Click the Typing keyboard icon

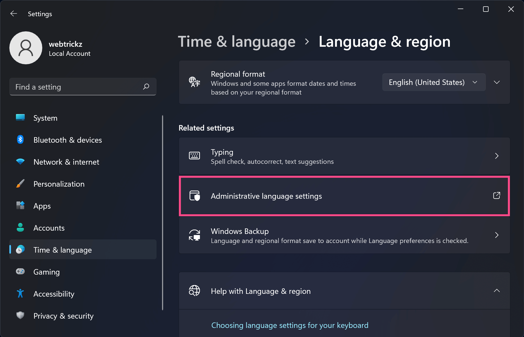[194, 156]
